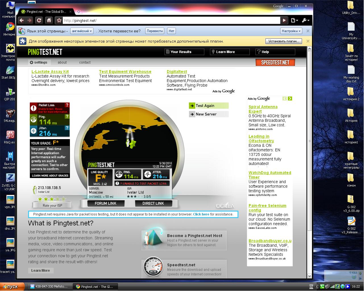
Task: Click the page vertical scrollbar
Action: click(x=310, y=141)
